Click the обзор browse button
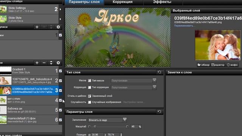Image resolution: width=242 pixels, height=136 pixels. pos(203,65)
